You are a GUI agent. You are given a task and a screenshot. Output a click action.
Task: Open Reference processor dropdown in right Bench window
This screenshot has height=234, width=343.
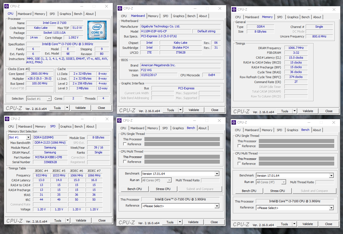pyautogui.click(x=332, y=208)
